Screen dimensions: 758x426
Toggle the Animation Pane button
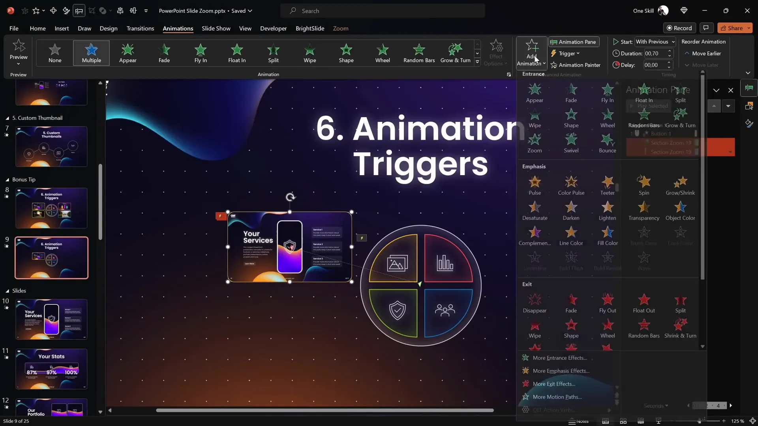click(574, 42)
